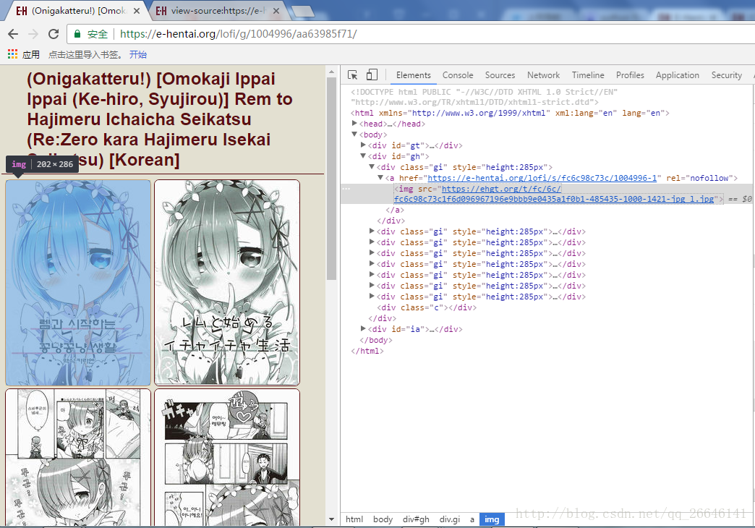This screenshot has height=528, width=755.
Task: Select the a element breadcrumb
Action: click(x=472, y=519)
